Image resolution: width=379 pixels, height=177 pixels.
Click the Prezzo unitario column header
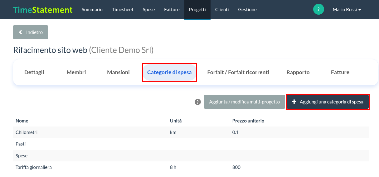click(248, 121)
